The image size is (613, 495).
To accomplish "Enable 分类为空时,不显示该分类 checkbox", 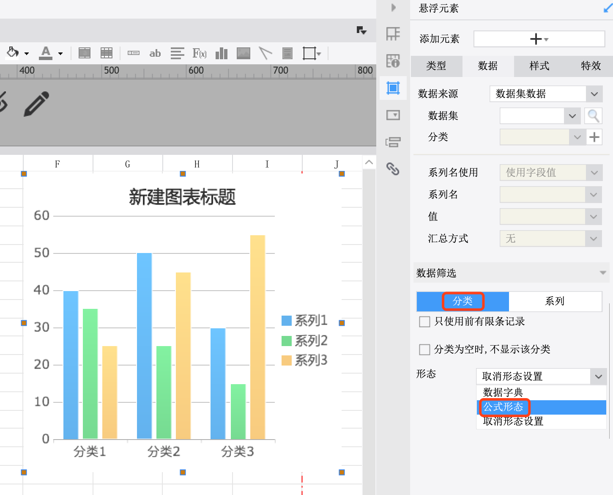I will point(424,349).
